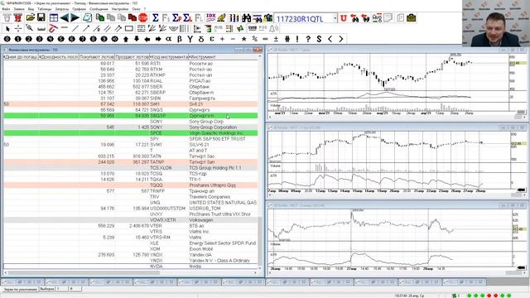Click the Sigma L toolbar icon
Viewport: 530px width, 298px height.
[188, 17]
